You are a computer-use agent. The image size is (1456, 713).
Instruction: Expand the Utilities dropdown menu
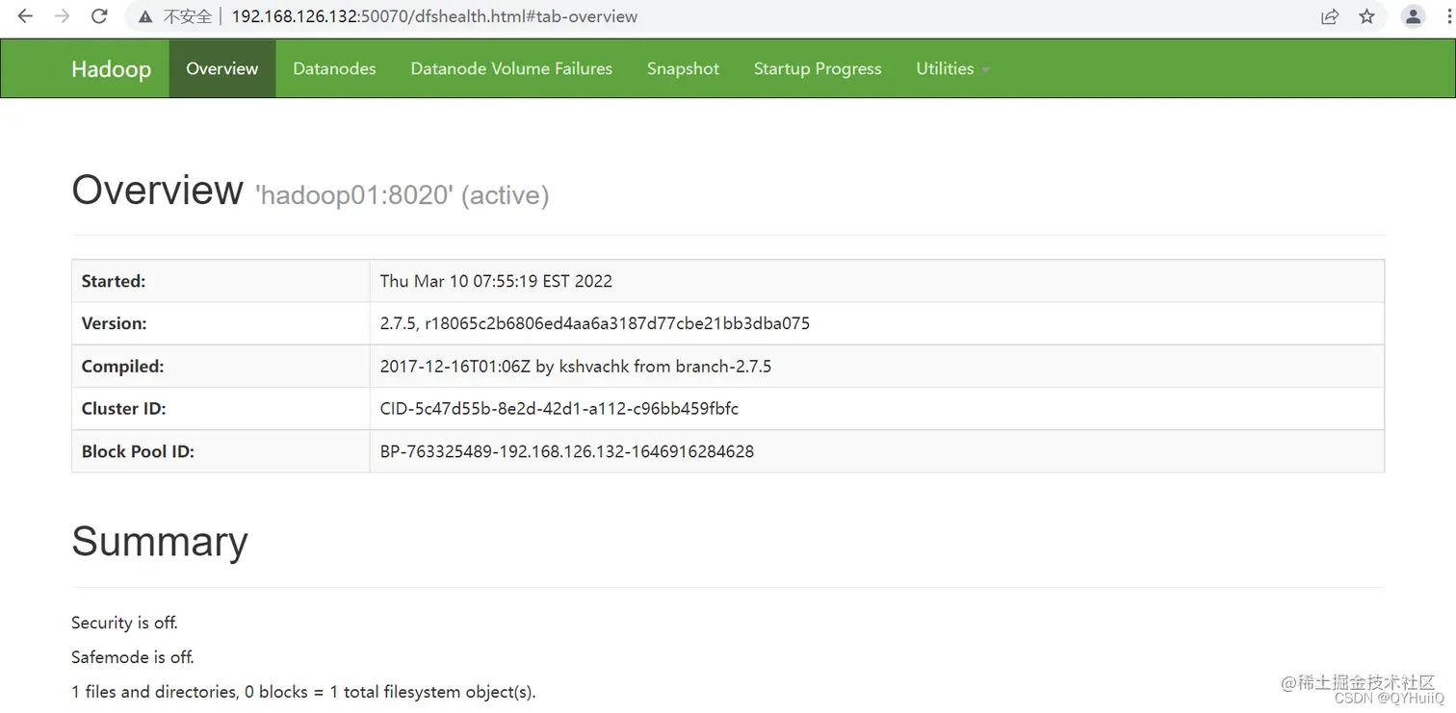click(953, 68)
